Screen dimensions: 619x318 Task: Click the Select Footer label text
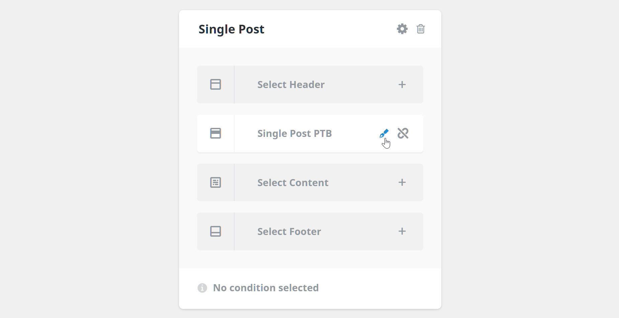pos(289,231)
